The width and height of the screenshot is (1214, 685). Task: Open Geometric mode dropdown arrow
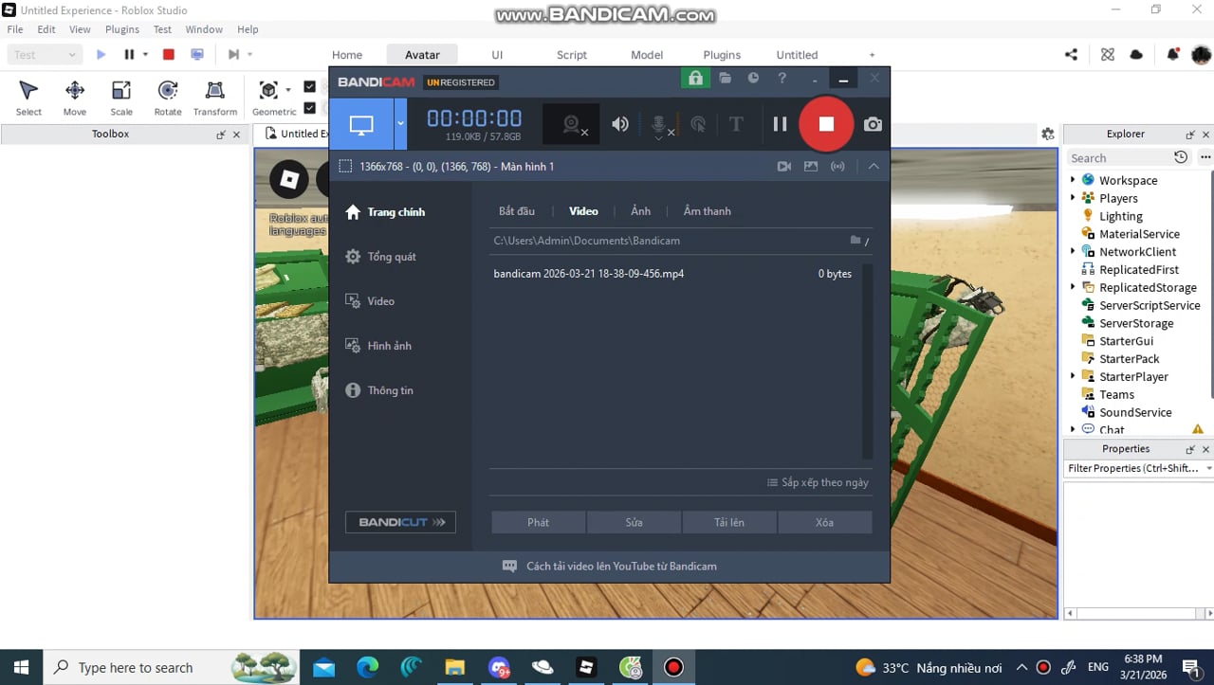tap(288, 91)
